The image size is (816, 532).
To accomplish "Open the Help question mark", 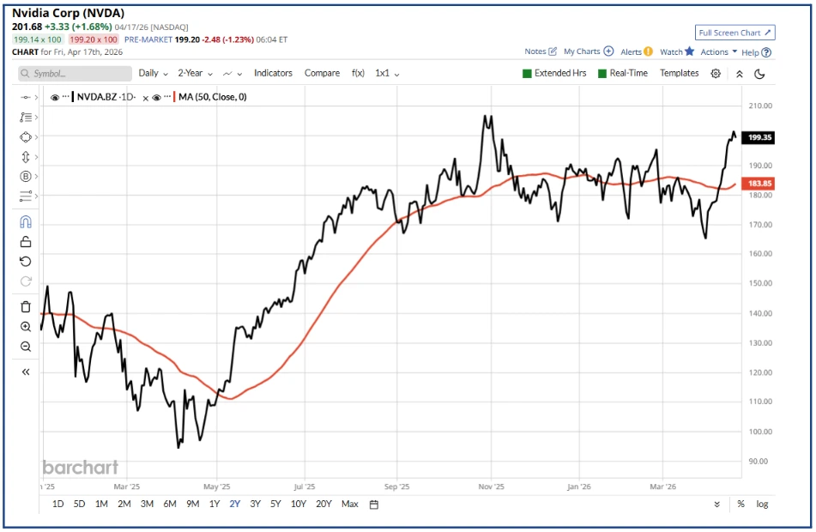I will point(766,52).
